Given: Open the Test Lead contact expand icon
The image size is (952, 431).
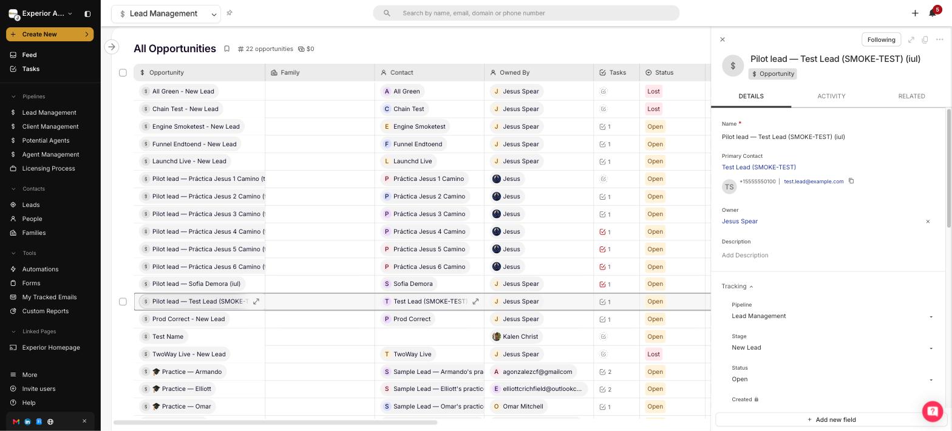Looking at the screenshot, I should pyautogui.click(x=475, y=302).
